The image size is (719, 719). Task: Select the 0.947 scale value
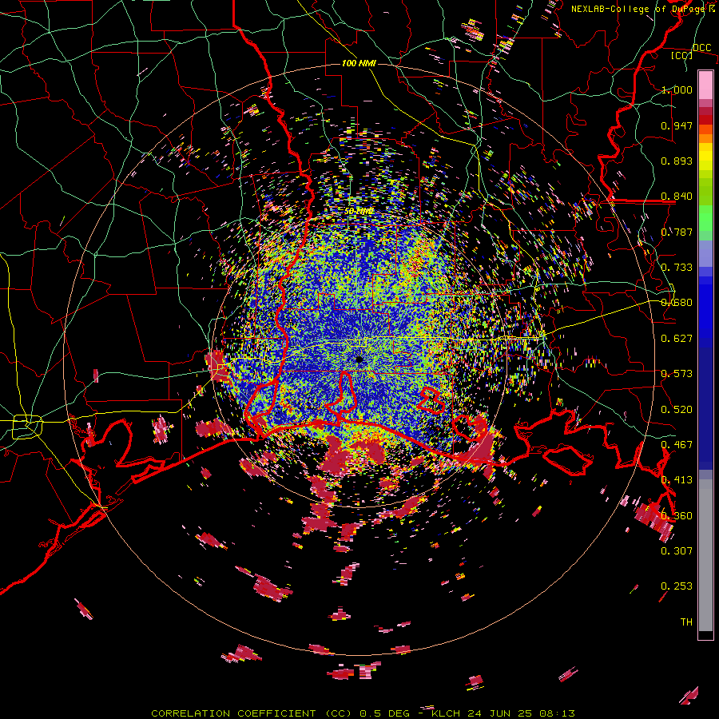pyautogui.click(x=677, y=125)
